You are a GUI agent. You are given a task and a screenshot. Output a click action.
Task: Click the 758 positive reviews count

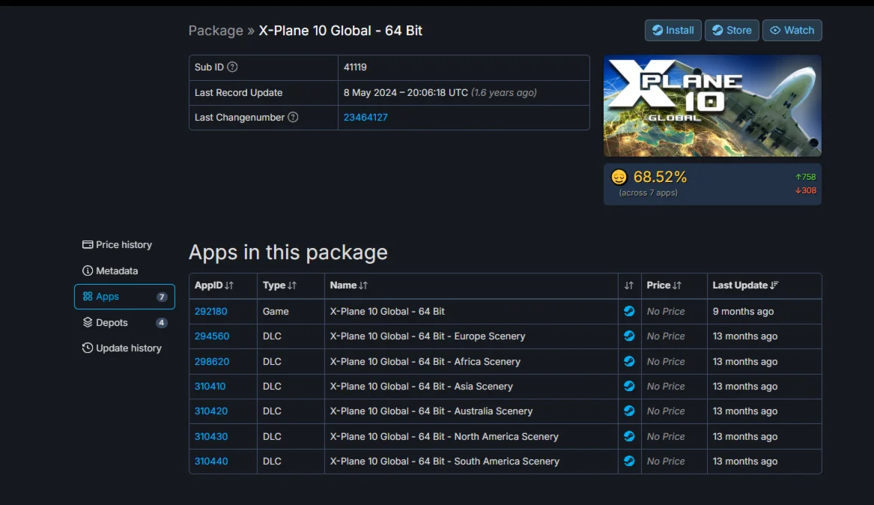pos(805,177)
